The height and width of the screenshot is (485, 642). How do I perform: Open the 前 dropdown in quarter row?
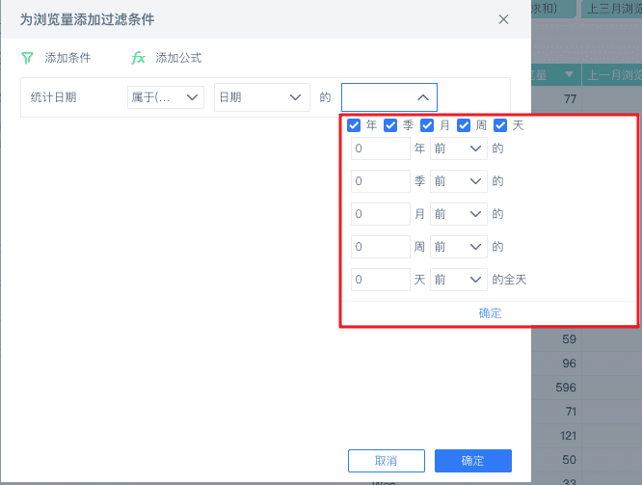459,181
